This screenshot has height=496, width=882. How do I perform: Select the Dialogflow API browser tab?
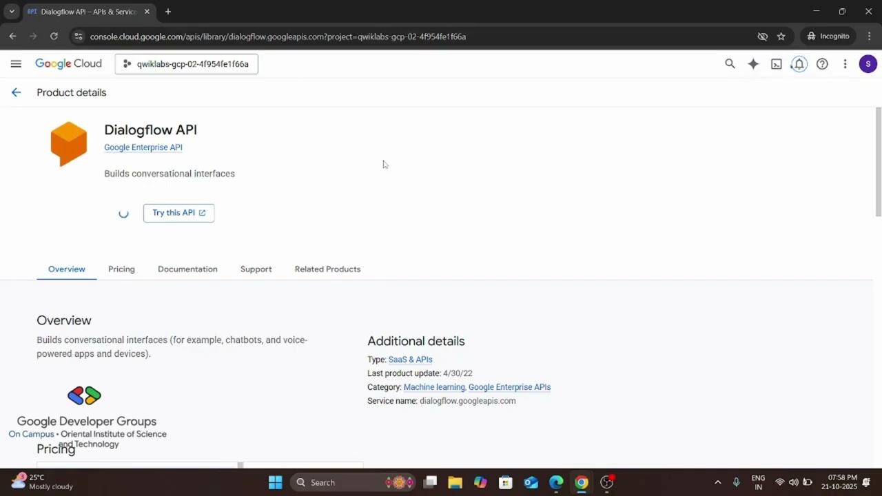[88, 12]
